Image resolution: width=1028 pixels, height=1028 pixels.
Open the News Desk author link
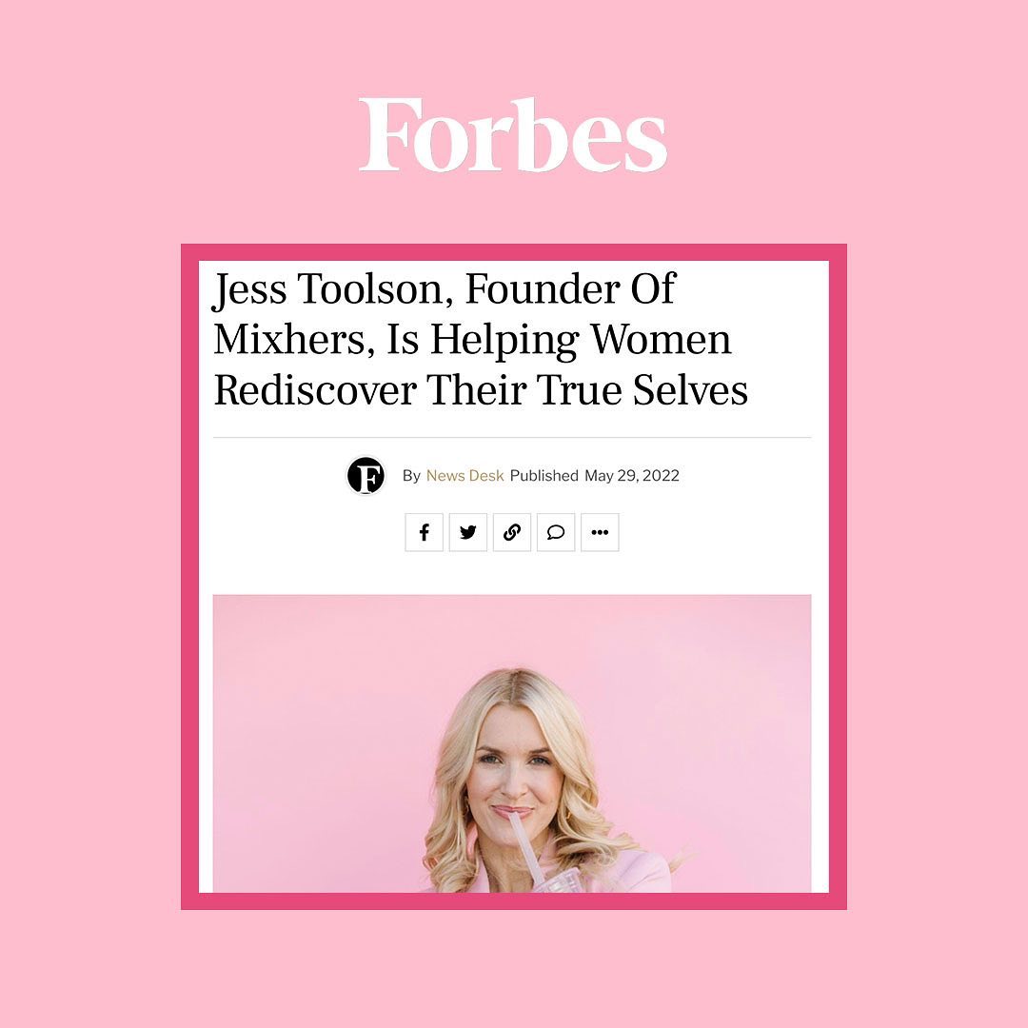pos(465,475)
